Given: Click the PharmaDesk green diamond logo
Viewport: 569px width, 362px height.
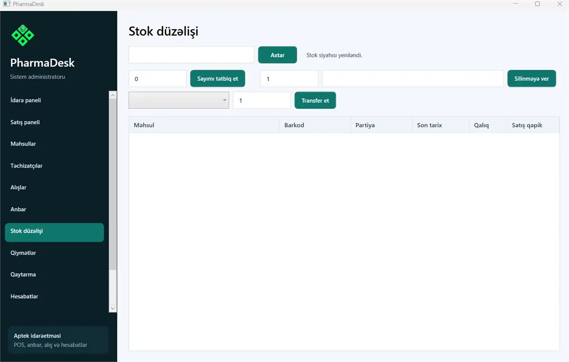Looking at the screenshot, I should (23, 35).
